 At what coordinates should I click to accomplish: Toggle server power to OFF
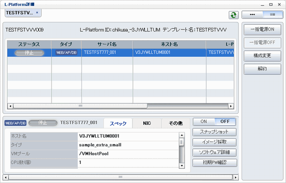225,122
